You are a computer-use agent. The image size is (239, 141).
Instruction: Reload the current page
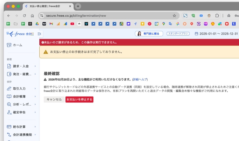coord(24,16)
